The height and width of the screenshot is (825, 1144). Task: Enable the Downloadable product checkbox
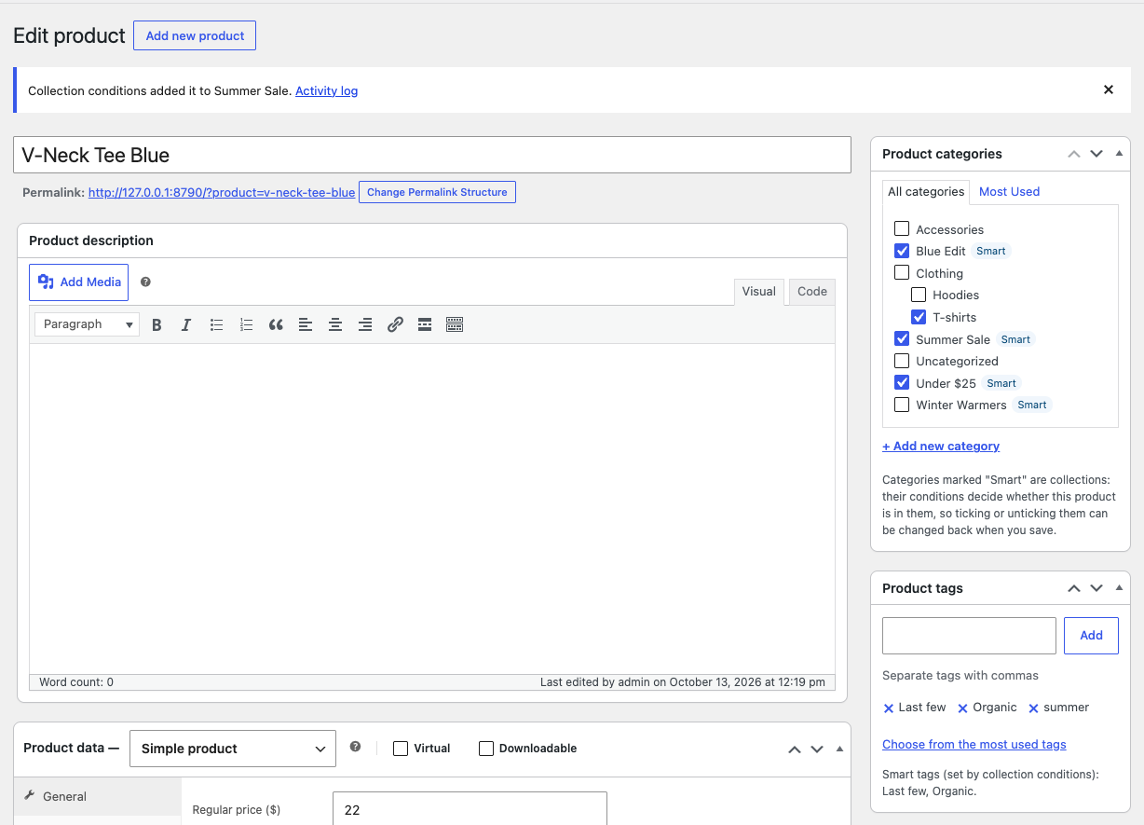tap(486, 749)
